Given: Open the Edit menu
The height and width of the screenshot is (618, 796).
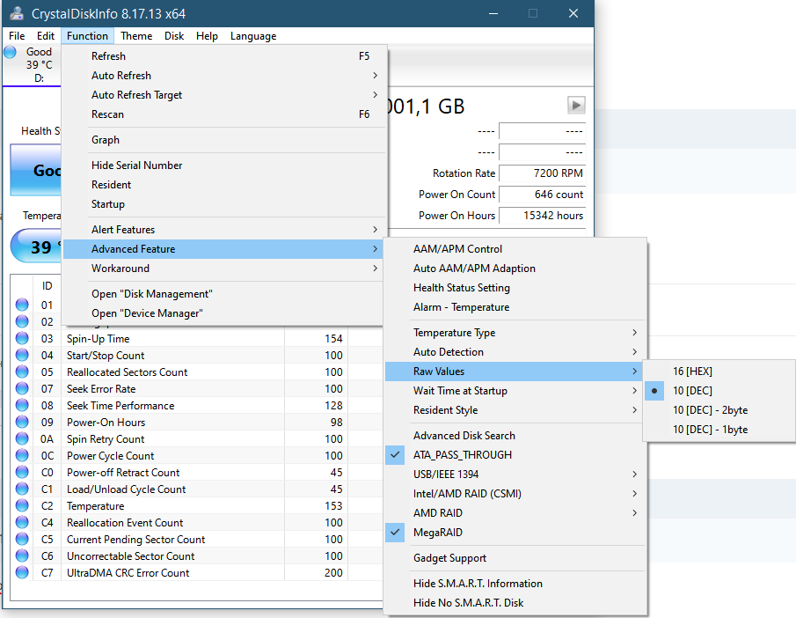Looking at the screenshot, I should pyautogui.click(x=45, y=36).
